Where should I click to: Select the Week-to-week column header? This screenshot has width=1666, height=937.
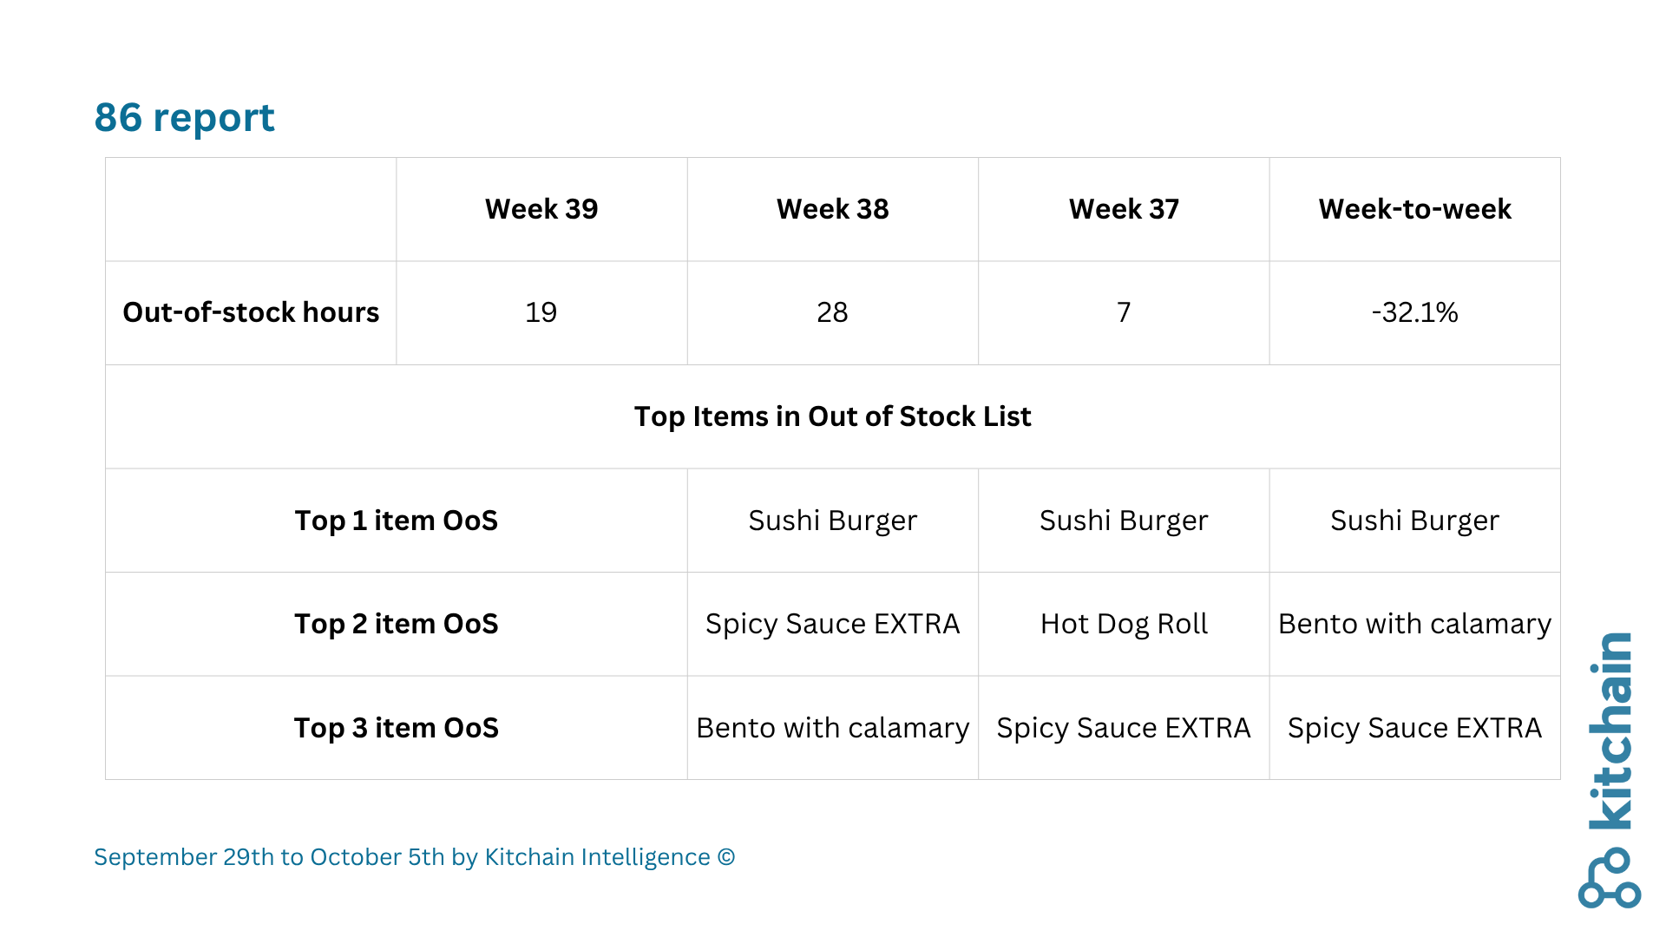pos(1414,209)
